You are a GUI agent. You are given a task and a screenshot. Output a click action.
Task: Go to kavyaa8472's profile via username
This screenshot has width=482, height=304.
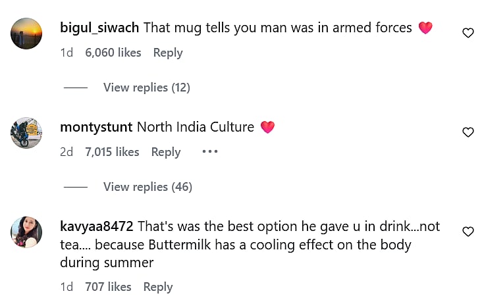[x=97, y=226]
